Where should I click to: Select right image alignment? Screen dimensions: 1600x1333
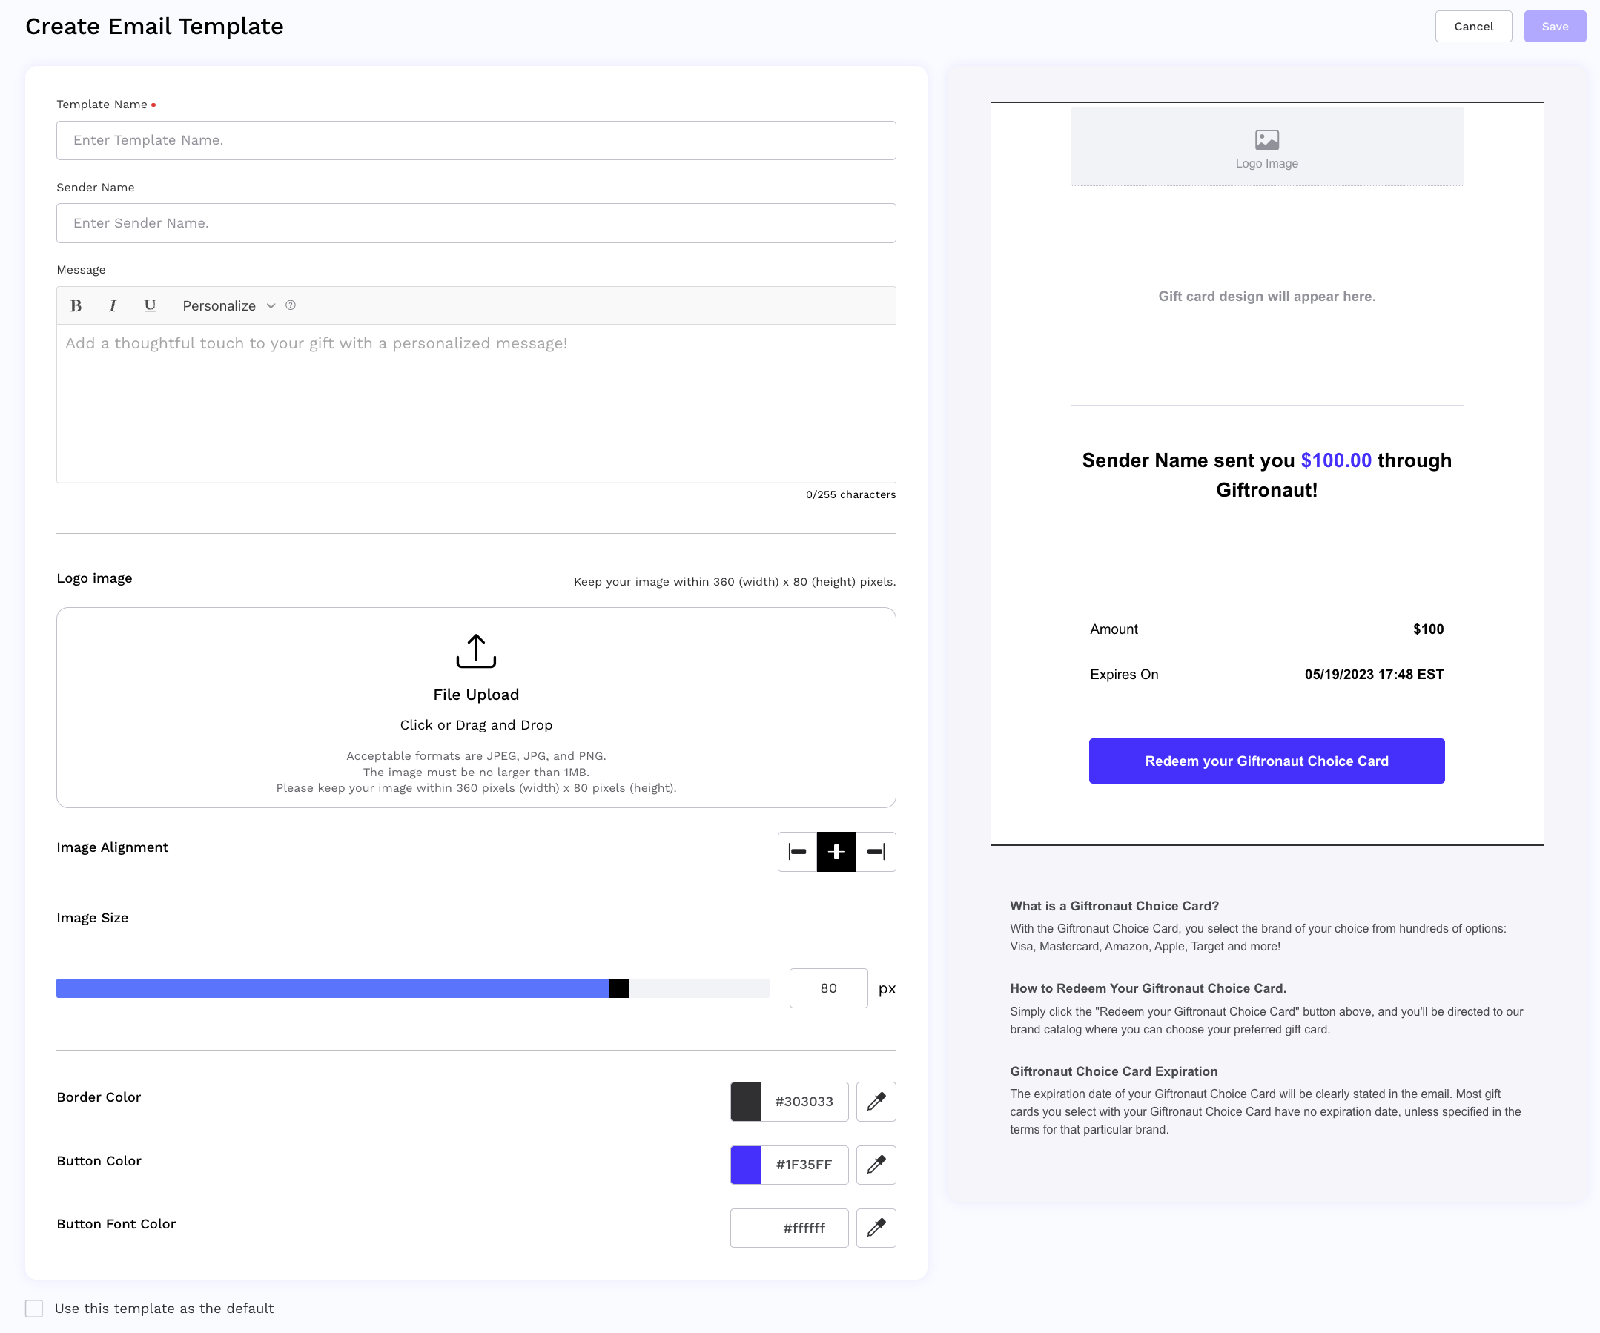click(x=876, y=852)
